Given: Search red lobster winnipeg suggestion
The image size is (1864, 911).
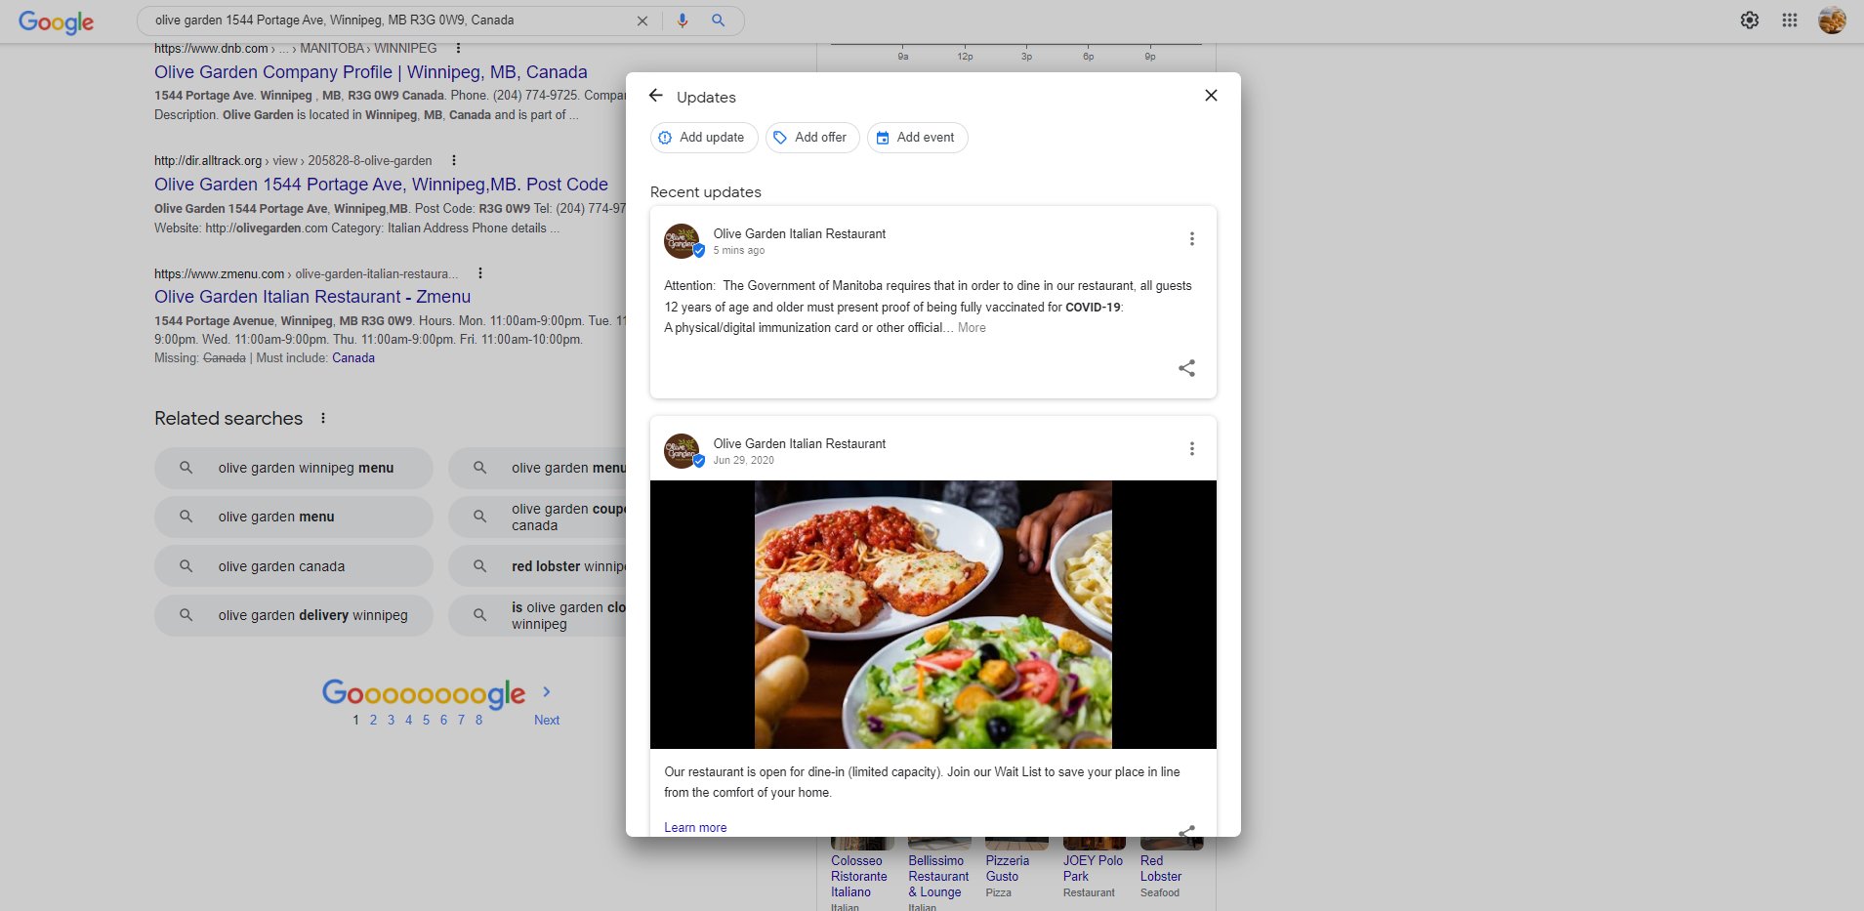Looking at the screenshot, I should coord(537,566).
